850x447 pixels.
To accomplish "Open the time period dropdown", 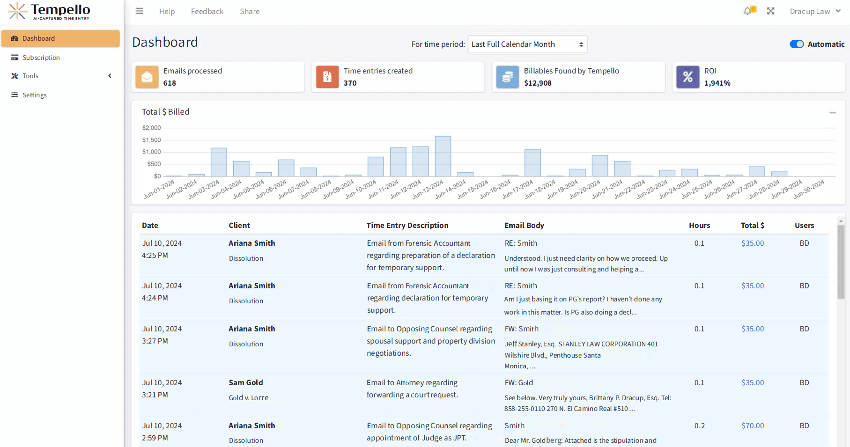I will [527, 44].
